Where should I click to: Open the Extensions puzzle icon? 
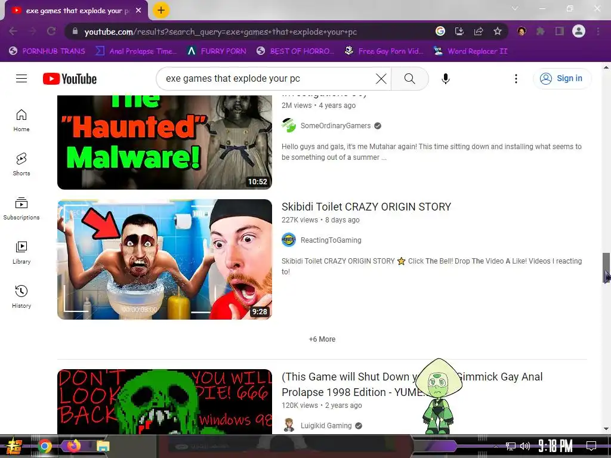pyautogui.click(x=540, y=31)
